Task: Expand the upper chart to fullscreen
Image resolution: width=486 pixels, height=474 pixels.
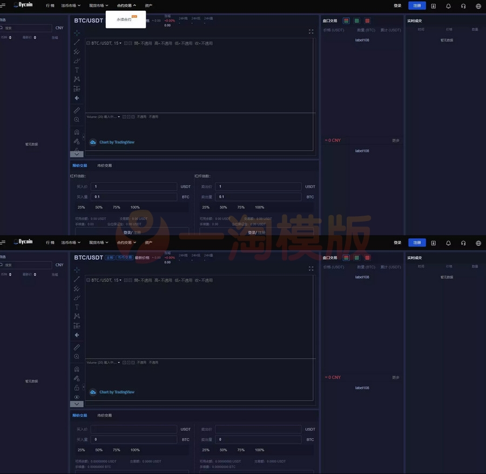Action: click(311, 32)
